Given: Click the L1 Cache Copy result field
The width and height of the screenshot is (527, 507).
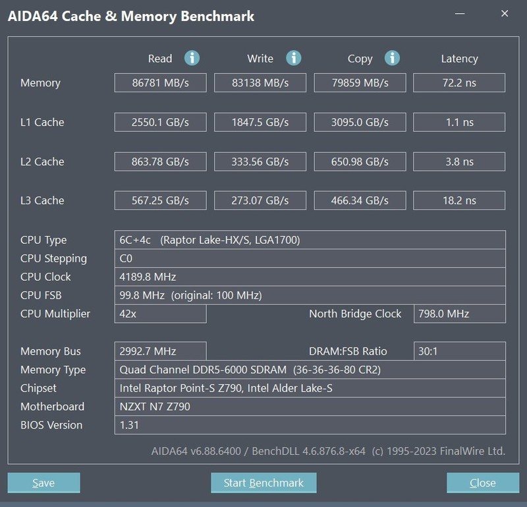Looking at the screenshot, I should pos(360,122).
